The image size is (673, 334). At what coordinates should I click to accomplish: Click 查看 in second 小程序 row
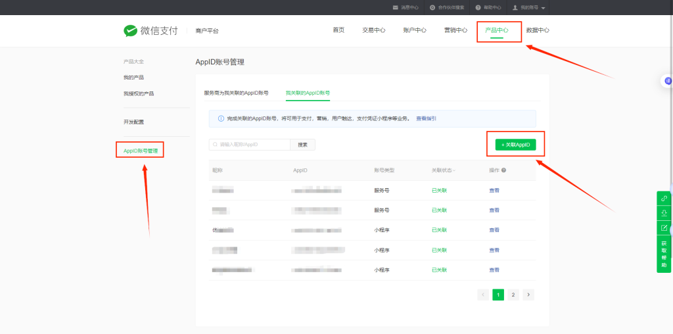(494, 251)
